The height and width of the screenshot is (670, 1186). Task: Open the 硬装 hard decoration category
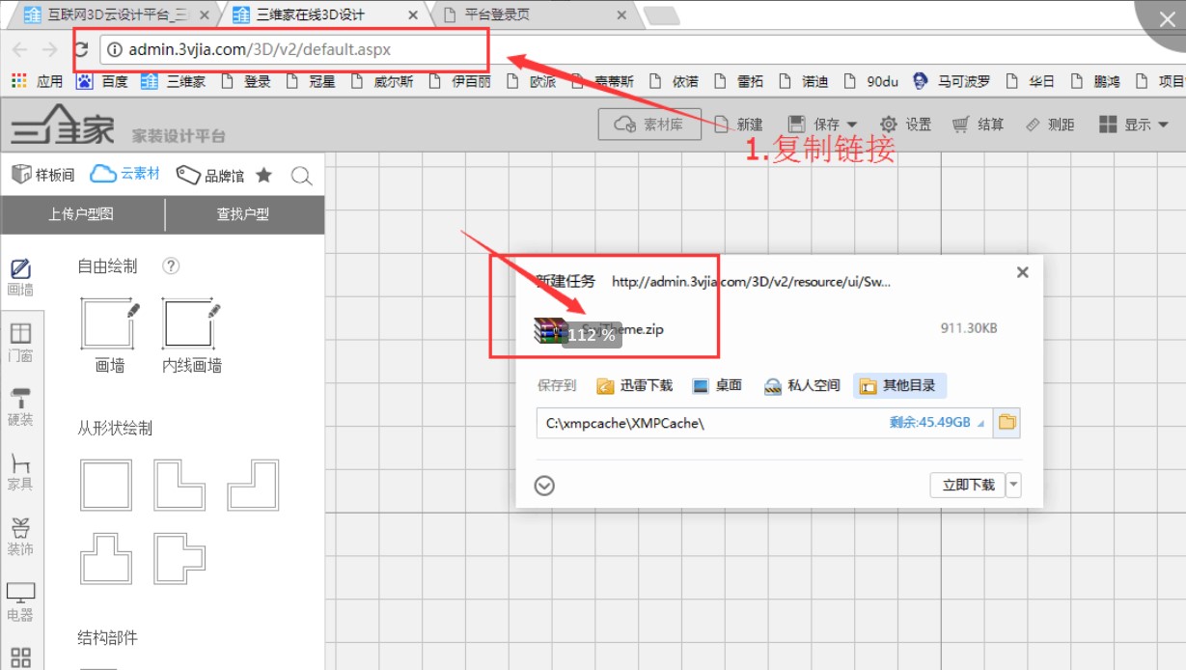click(x=20, y=407)
